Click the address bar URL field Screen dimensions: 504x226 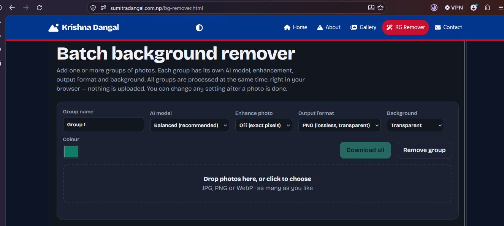pyautogui.click(x=236, y=8)
